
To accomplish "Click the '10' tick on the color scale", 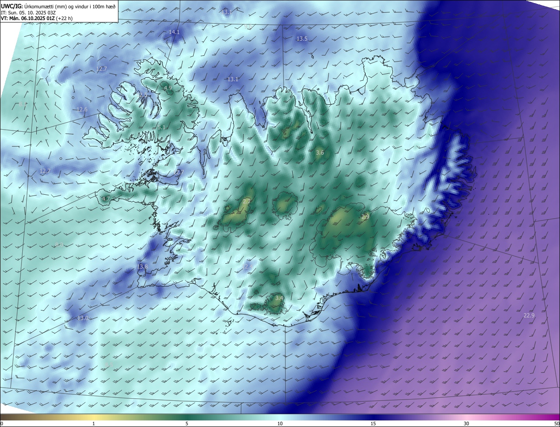I will point(280,424).
